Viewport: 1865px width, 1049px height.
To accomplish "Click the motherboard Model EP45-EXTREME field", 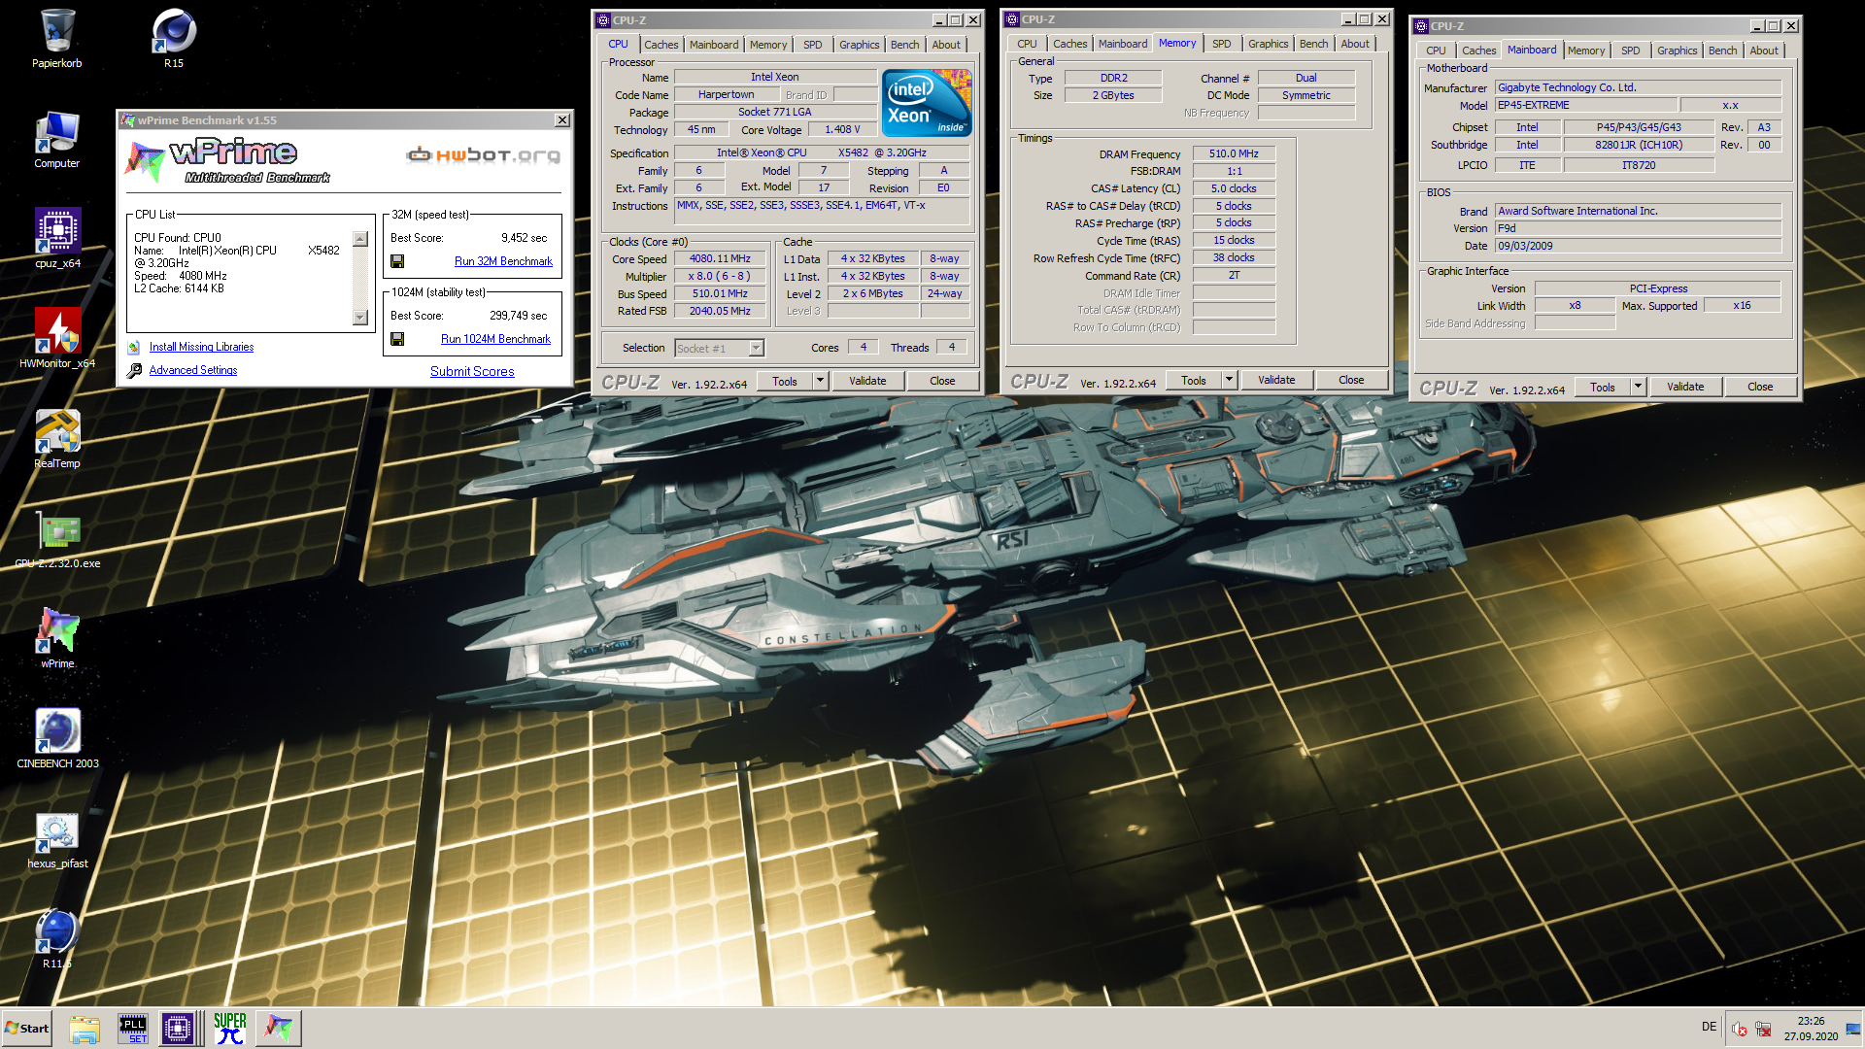I will (x=1586, y=105).
